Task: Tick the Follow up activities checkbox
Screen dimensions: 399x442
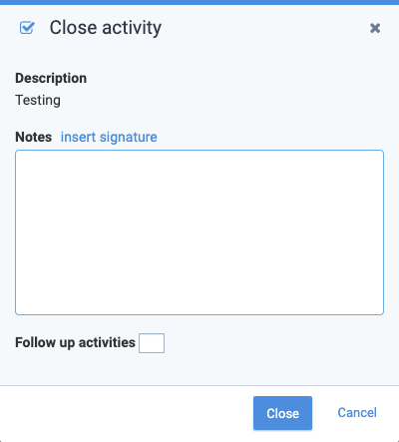Action: coord(152,343)
